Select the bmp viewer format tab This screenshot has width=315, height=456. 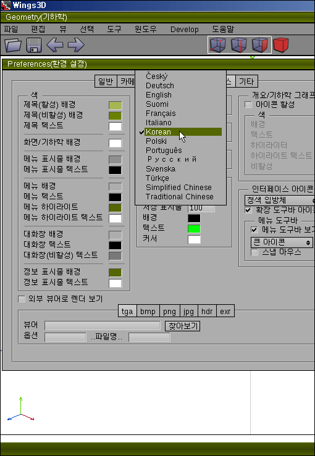pos(148,311)
